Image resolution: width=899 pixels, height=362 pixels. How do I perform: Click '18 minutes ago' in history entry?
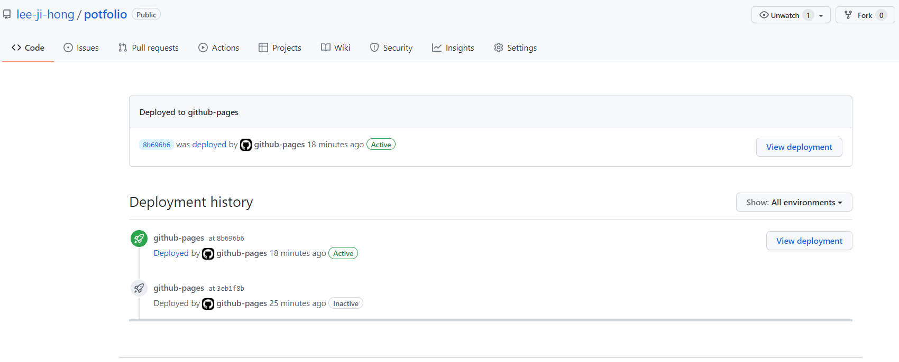298,253
